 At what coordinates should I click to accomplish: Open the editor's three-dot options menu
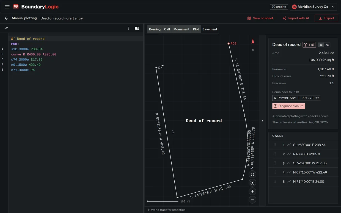coord(128,28)
